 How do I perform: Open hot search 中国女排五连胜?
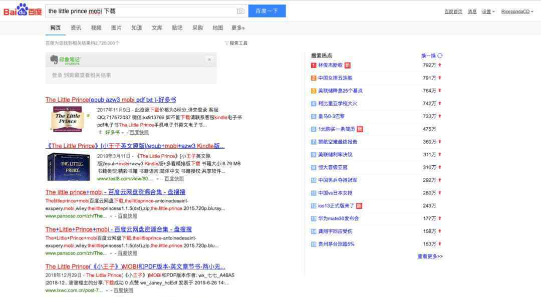click(335, 78)
